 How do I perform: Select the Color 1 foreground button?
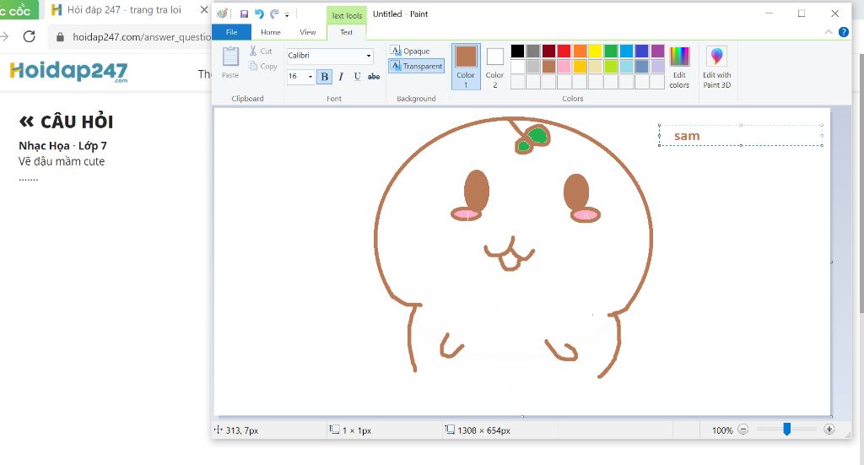[x=466, y=67]
